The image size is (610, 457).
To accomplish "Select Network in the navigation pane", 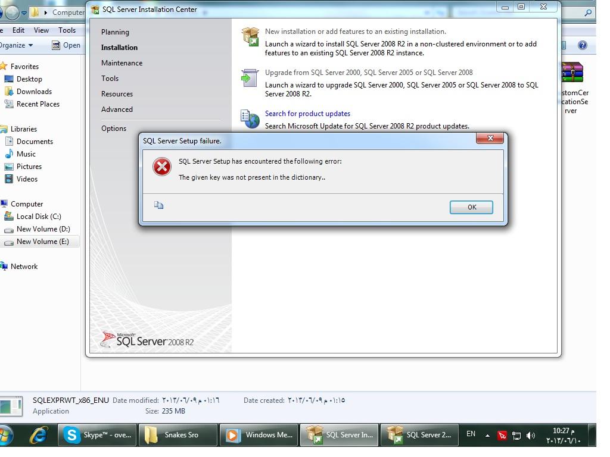I will click(24, 267).
